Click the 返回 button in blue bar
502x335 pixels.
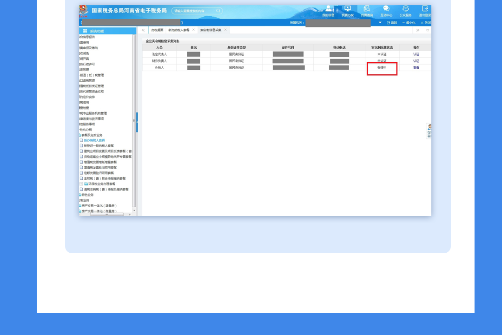coord(392,22)
